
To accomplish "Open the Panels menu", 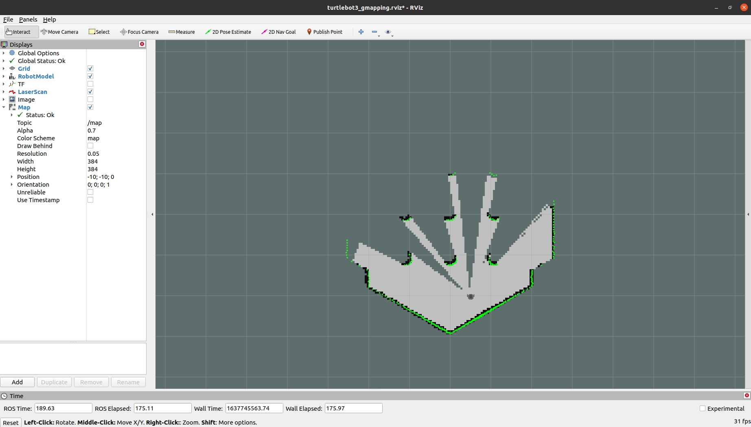I will [x=28, y=19].
